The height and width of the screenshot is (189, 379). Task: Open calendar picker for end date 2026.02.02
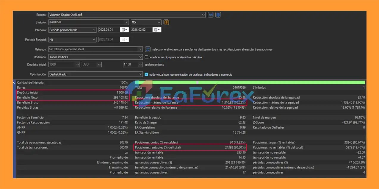tap(157, 30)
